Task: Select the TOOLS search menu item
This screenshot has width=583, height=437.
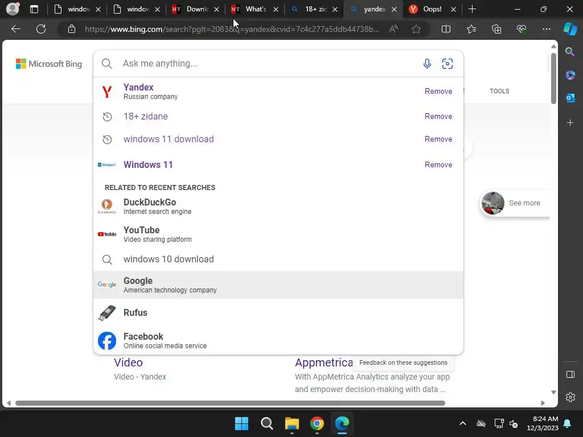Action: (x=499, y=91)
